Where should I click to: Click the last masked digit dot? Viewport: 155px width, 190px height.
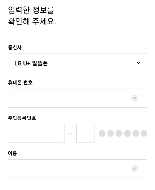pos(144,133)
